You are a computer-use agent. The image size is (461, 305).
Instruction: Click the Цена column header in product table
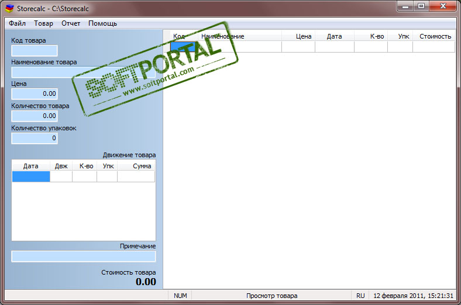click(x=298, y=36)
